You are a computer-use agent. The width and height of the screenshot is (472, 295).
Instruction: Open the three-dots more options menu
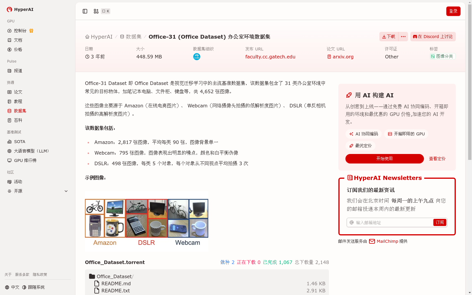tap(403, 37)
